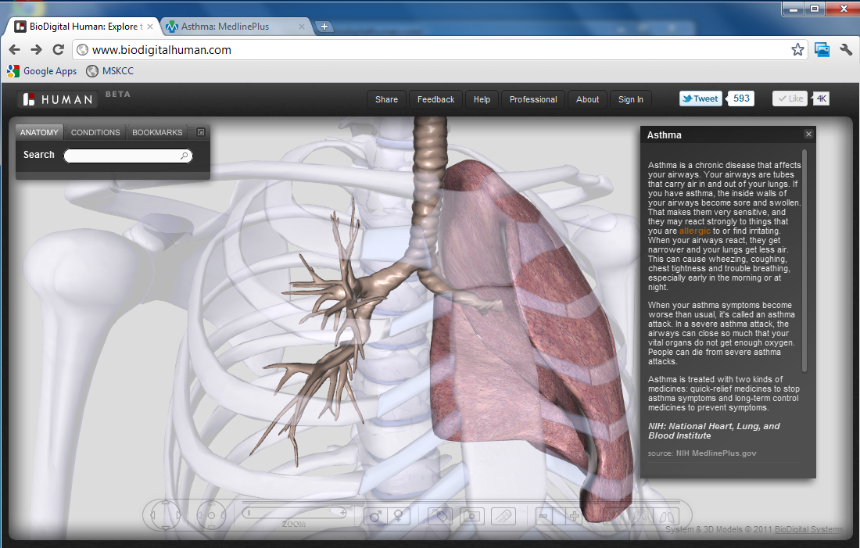Close the Asthma MedlinePlus tab
The image size is (860, 548).
tap(302, 27)
